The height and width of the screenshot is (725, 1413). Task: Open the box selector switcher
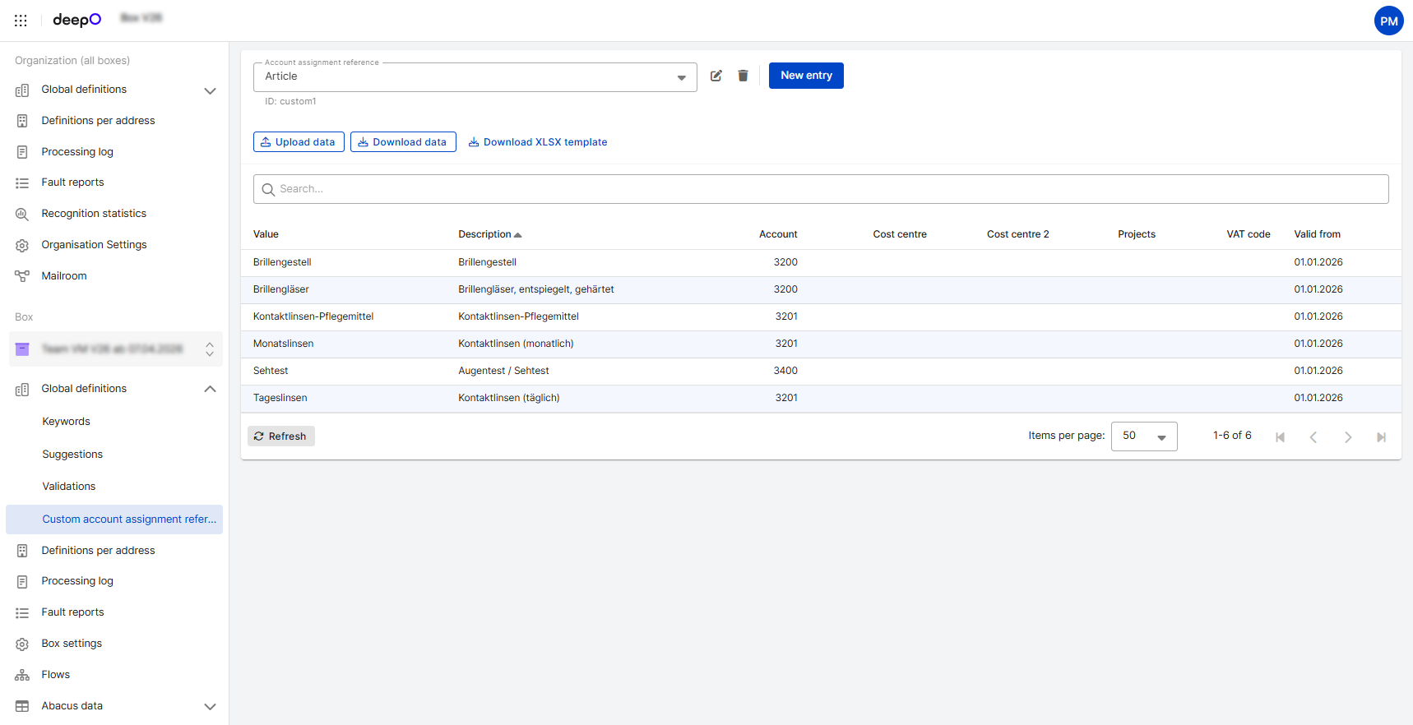116,349
